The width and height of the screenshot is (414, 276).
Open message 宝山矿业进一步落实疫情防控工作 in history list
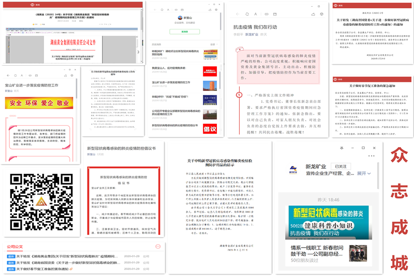pyautogui.click(x=184, y=85)
